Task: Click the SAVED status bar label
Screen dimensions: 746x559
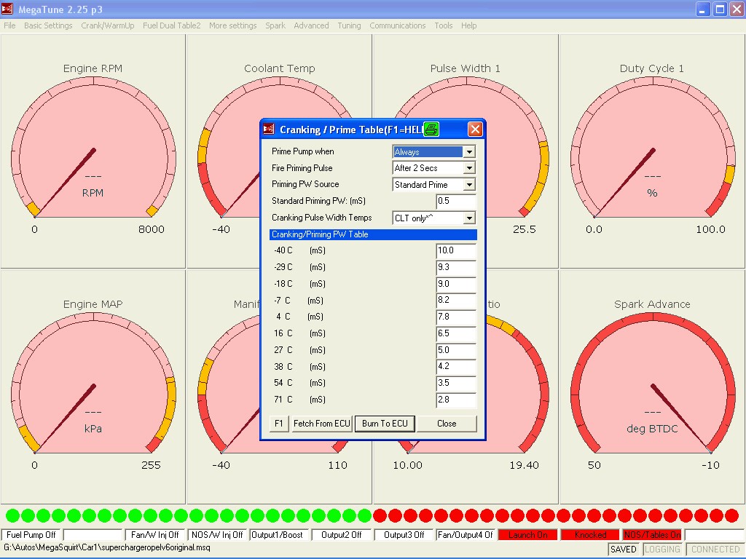Action: (624, 549)
